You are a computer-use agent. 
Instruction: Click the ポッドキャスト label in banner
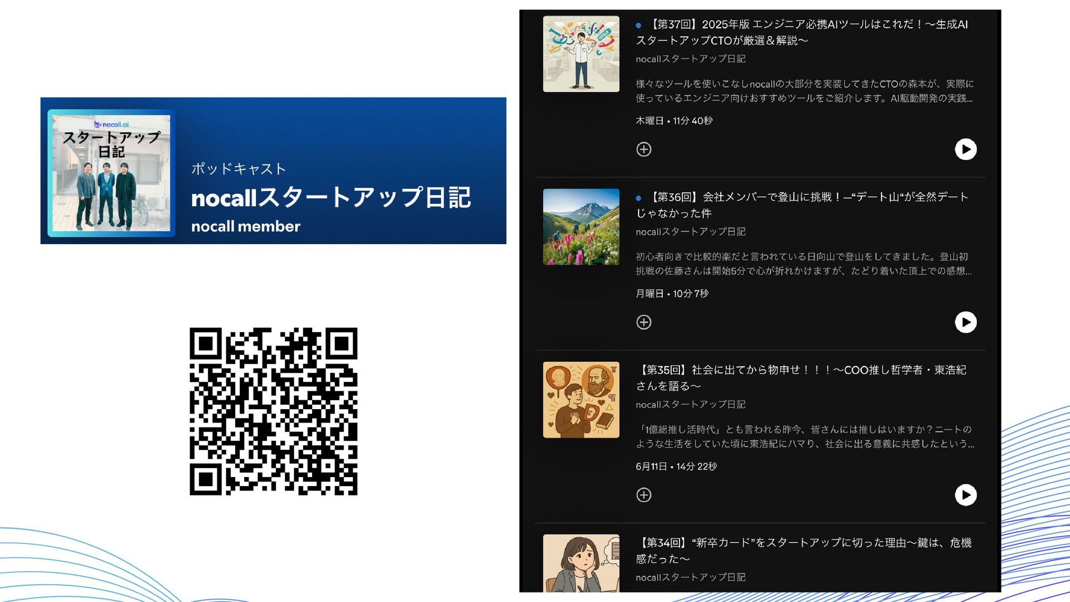[x=239, y=168]
